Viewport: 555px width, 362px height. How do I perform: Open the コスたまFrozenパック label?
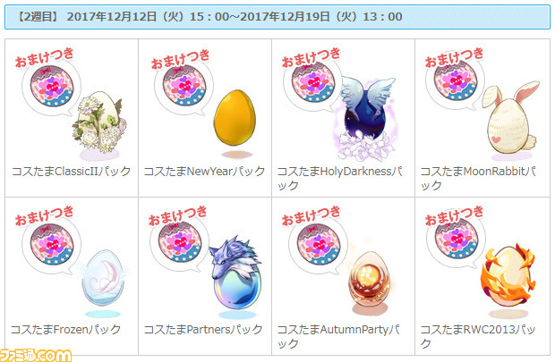[x=66, y=330]
